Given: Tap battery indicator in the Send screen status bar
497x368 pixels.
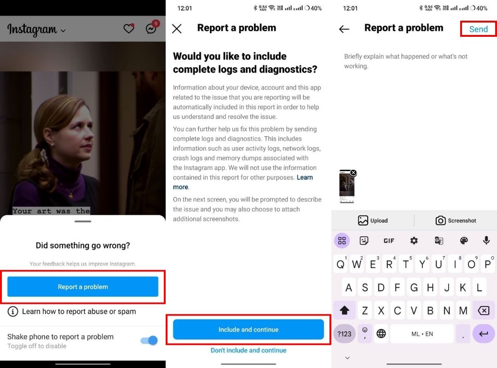Looking at the screenshot, I should click(x=480, y=8).
